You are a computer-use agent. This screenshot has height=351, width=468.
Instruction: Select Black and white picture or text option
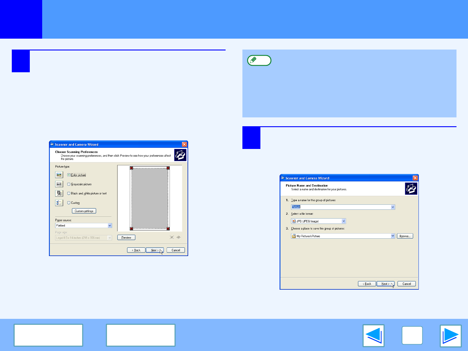click(x=69, y=193)
